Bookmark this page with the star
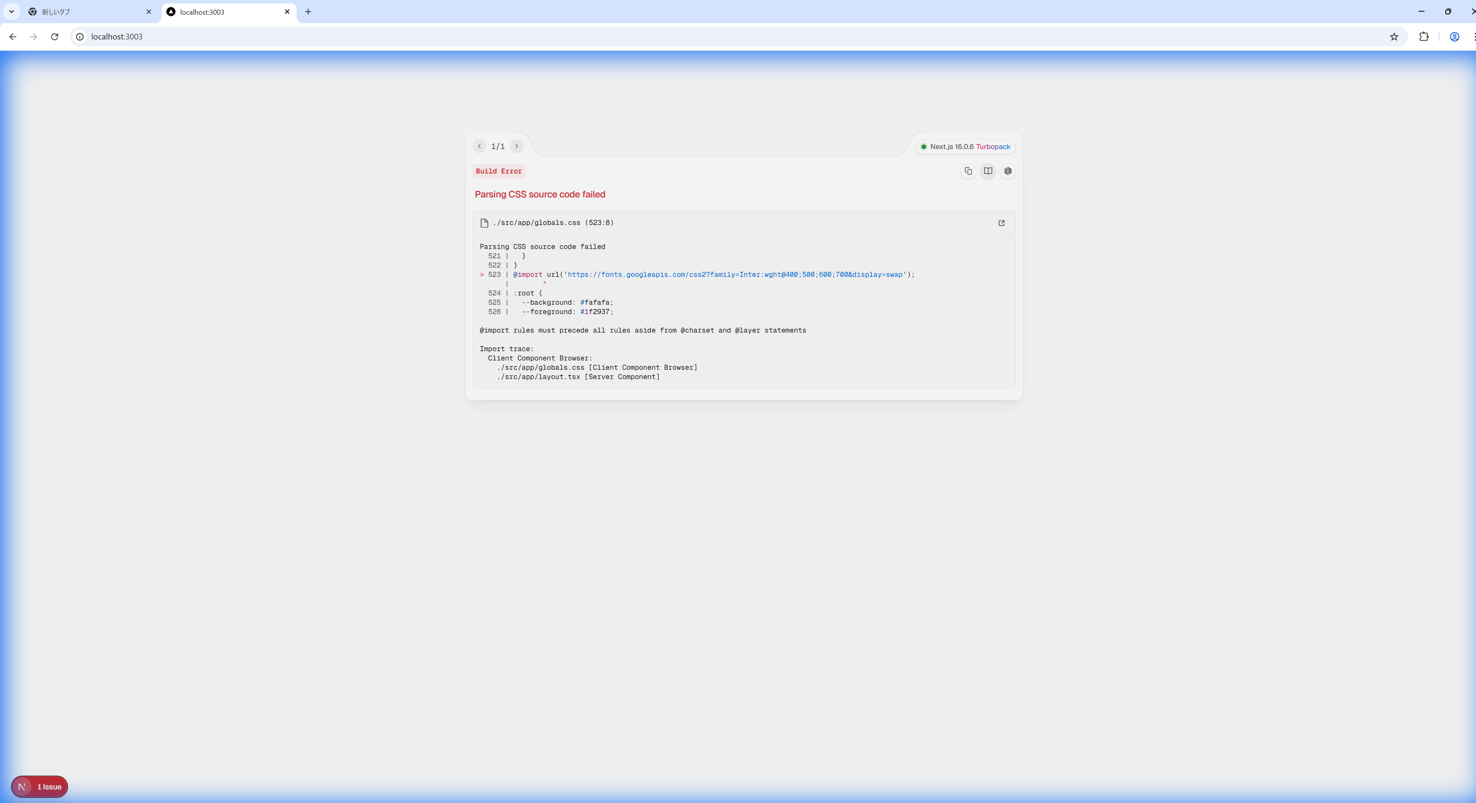Image resolution: width=1476 pixels, height=803 pixels. [1393, 37]
